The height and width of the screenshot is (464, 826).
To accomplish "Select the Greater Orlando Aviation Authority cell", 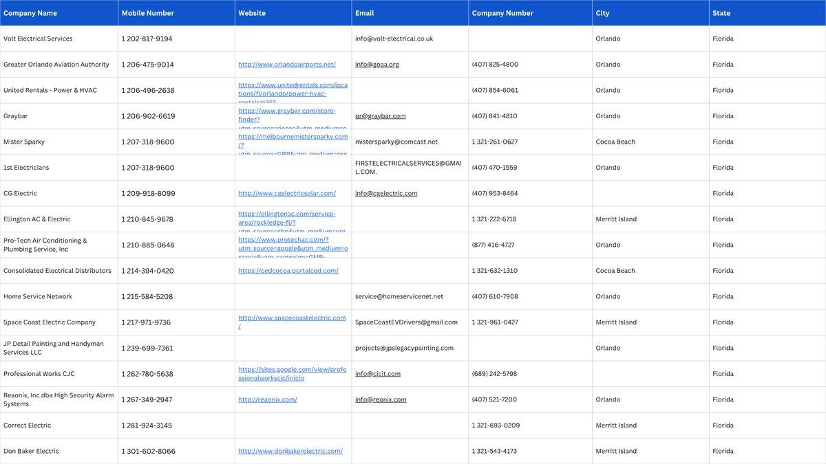I will (59, 65).
